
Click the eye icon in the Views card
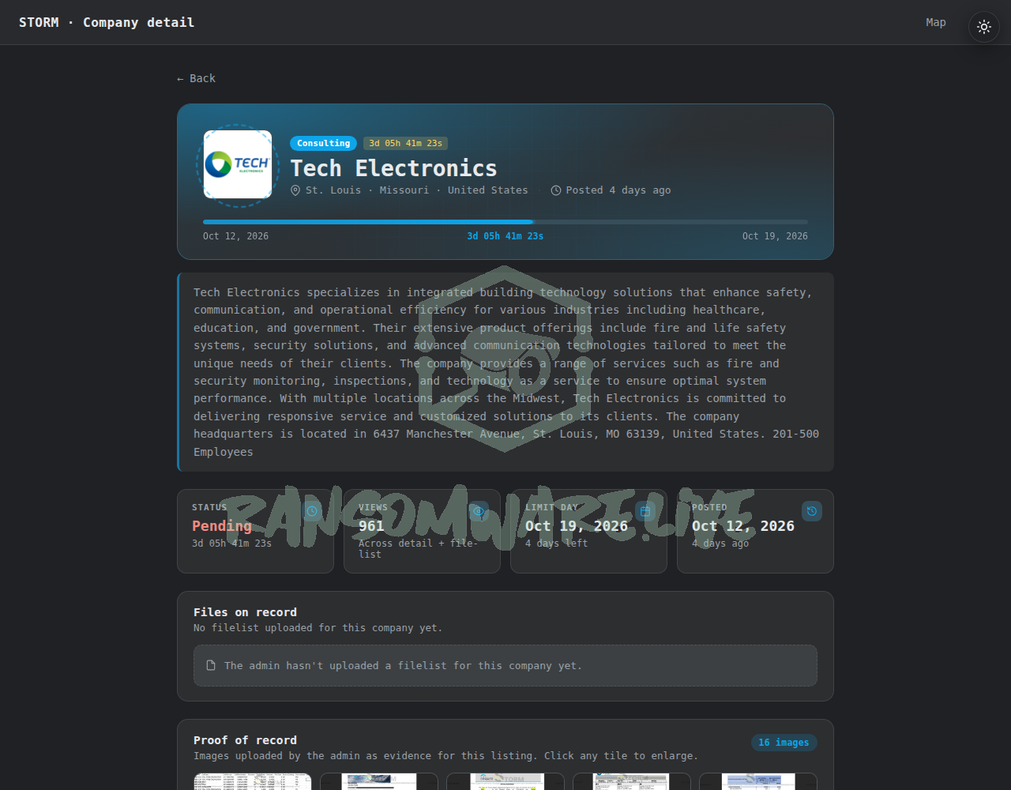[x=479, y=511]
